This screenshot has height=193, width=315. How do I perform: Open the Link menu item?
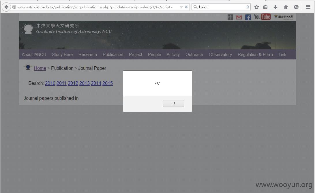coord(282,55)
